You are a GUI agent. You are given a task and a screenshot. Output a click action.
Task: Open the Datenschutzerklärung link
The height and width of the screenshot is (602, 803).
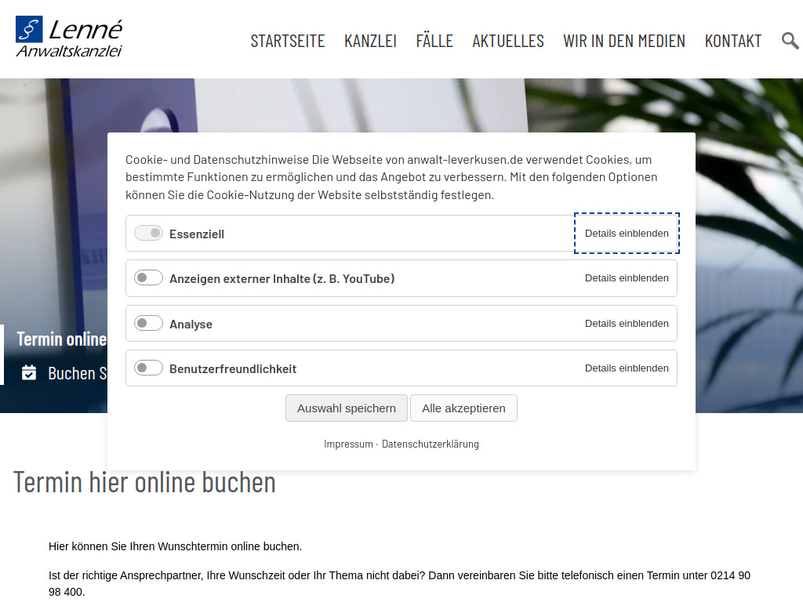pos(430,443)
